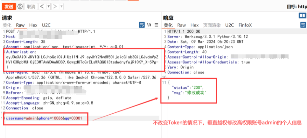Select the Raw tab in the 请求 panel

[x=20, y=25]
